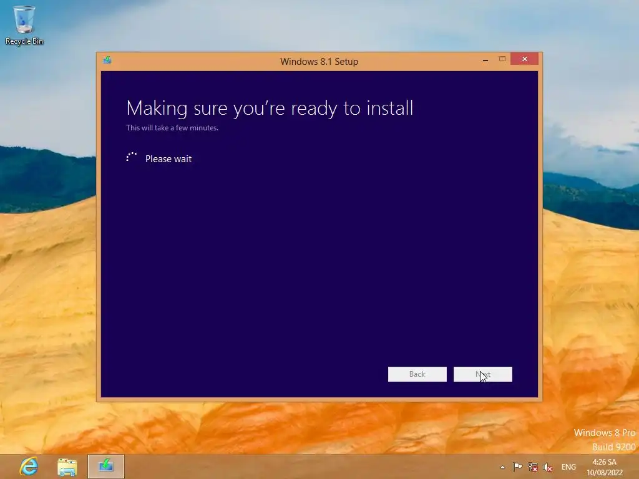Click the Windows 8.1 Setup title bar icon

107,60
